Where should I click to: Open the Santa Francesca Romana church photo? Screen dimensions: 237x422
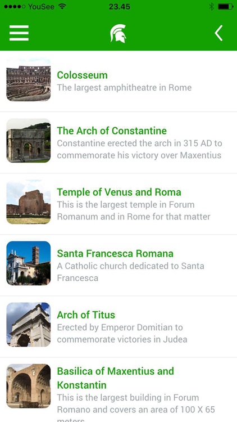[x=29, y=263]
